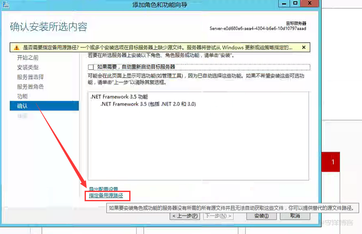Image resolution: width=362 pixels, height=234 pixels.
Task: Maximize the wizard window
Action: point(295,3)
